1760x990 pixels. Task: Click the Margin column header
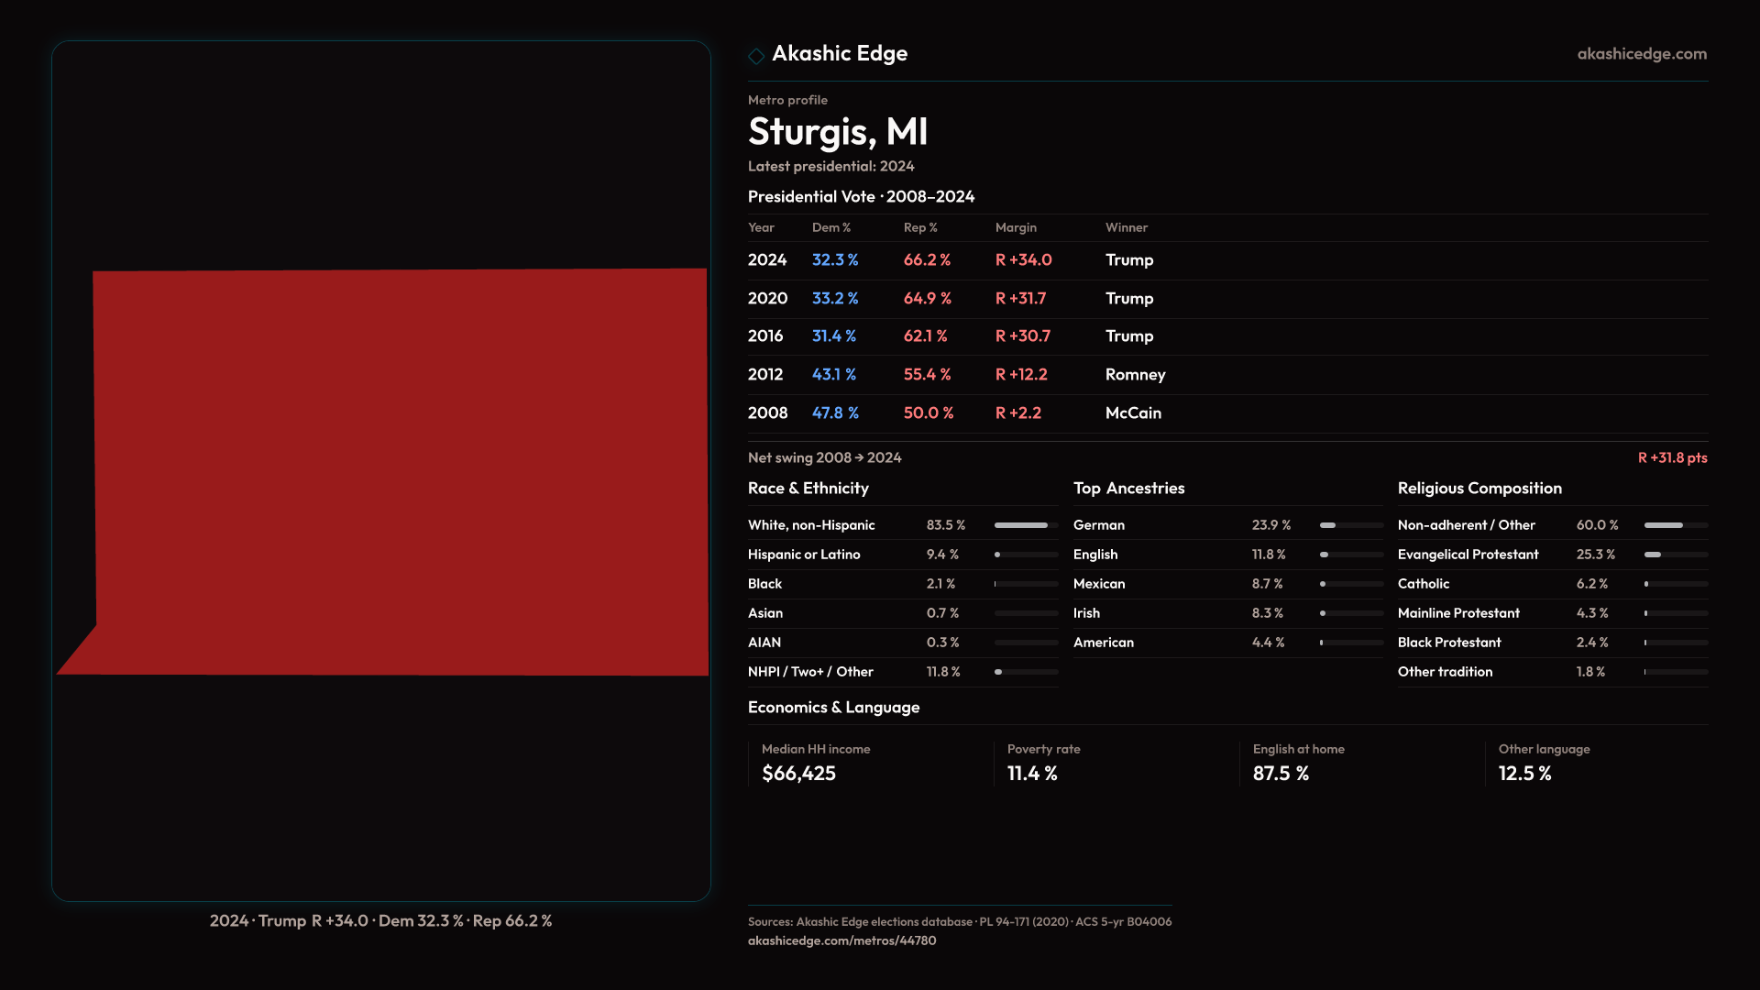[1015, 227]
